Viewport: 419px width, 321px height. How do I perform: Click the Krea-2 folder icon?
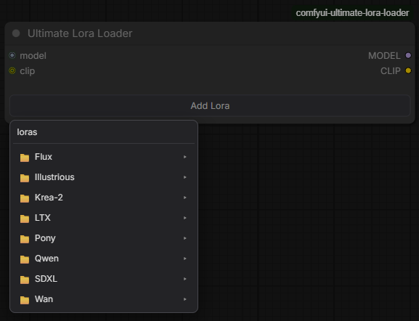(25, 198)
